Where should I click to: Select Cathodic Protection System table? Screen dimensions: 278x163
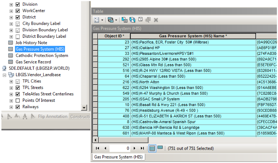(42, 55)
